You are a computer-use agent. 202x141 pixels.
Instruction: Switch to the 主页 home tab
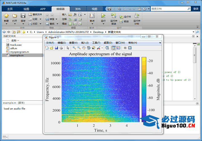(x=10, y=9)
